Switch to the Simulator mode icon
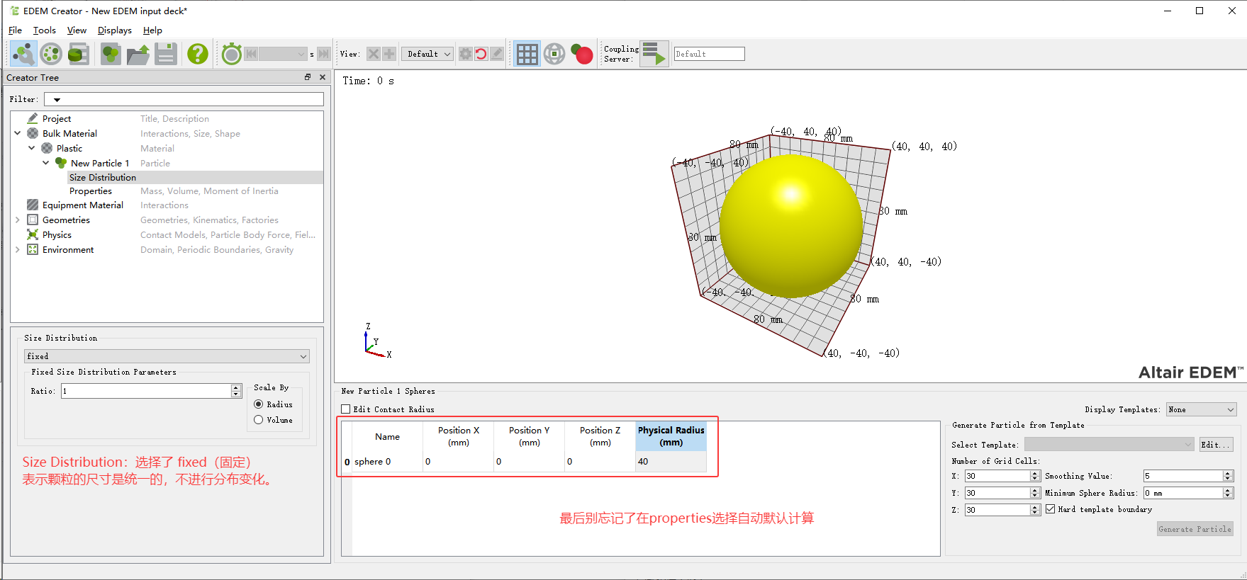 (x=51, y=54)
